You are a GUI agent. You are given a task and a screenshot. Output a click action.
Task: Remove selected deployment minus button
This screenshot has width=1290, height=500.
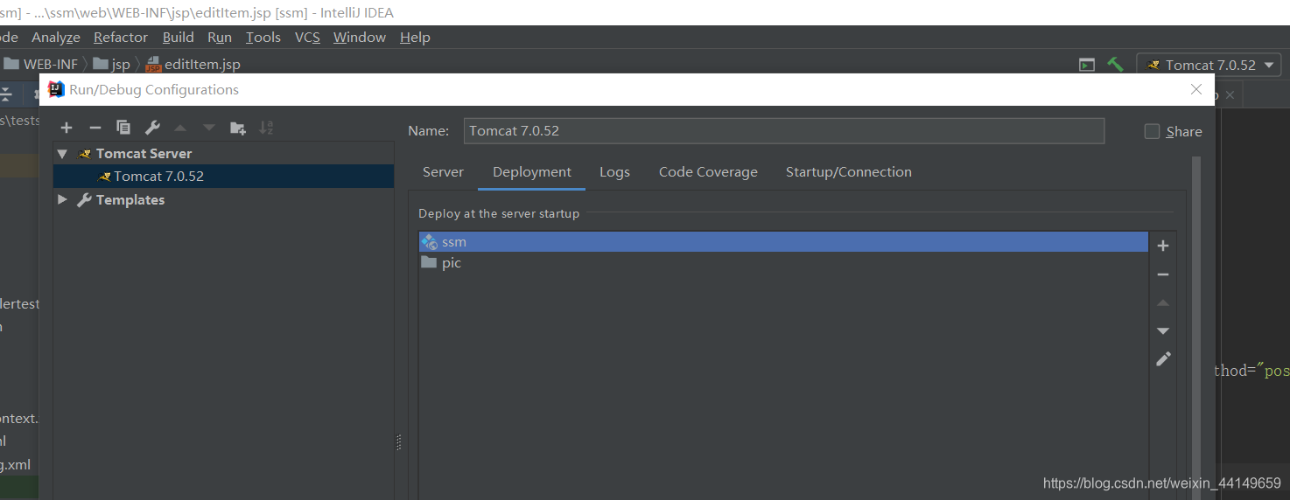pyautogui.click(x=1163, y=274)
